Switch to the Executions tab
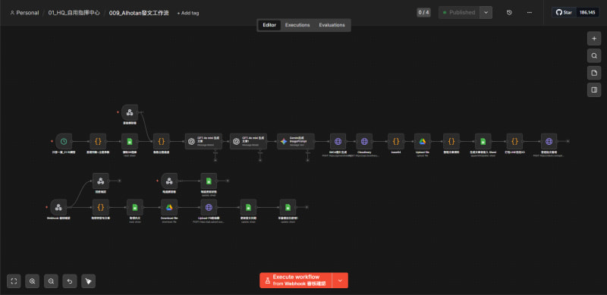Viewport: 607px width, 295px height. (297, 25)
